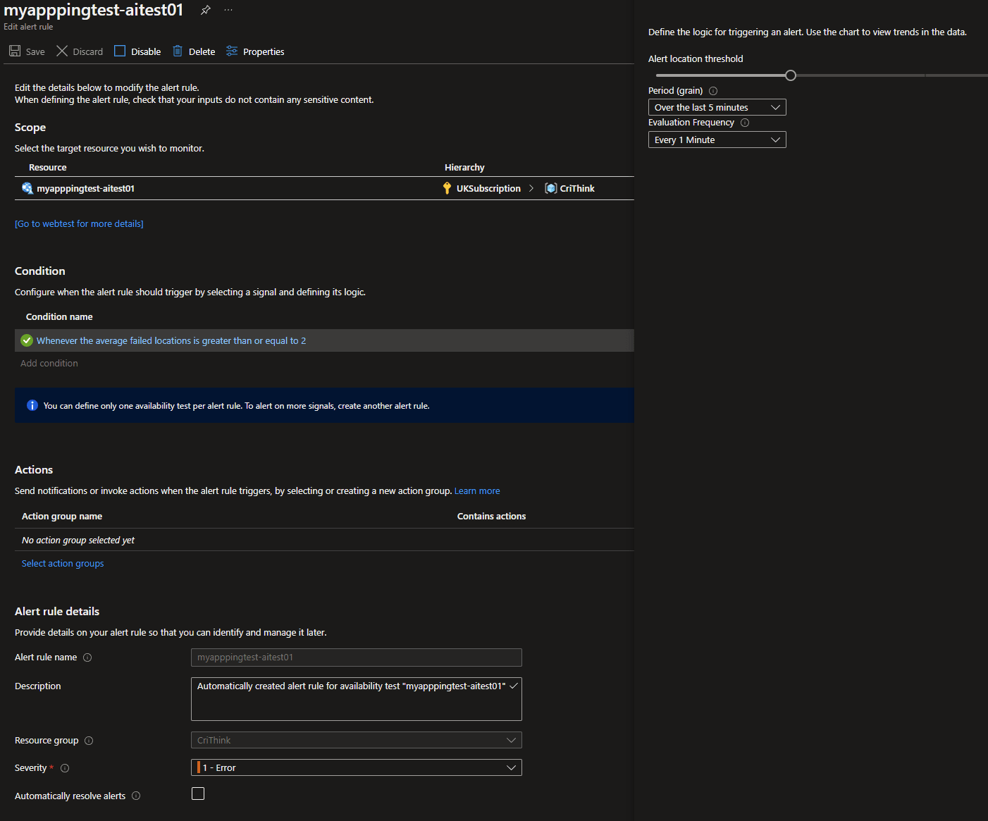Select the failed locations condition row
Screen dimensions: 988x821
tap(171, 340)
